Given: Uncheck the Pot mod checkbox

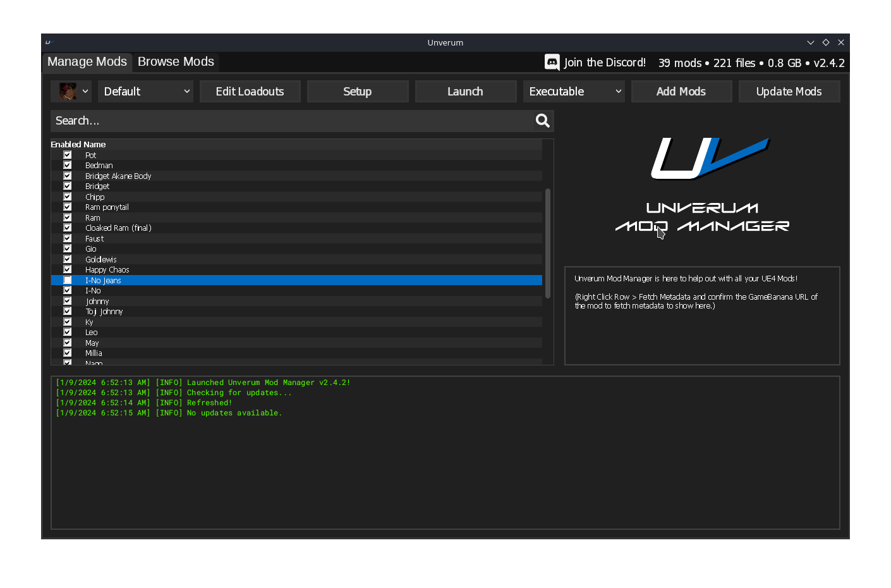Looking at the screenshot, I should click(x=68, y=155).
